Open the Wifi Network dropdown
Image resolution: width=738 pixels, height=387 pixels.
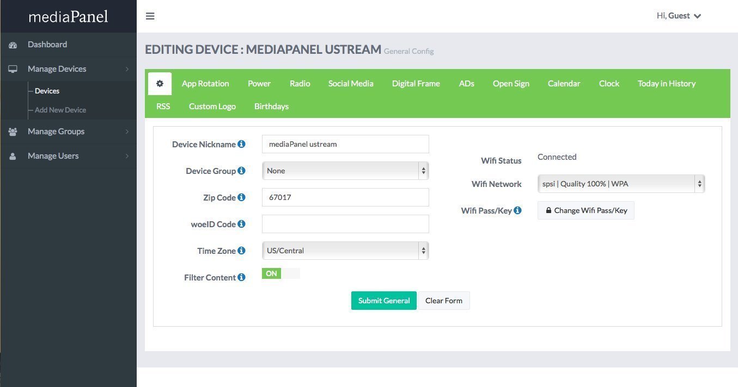621,184
